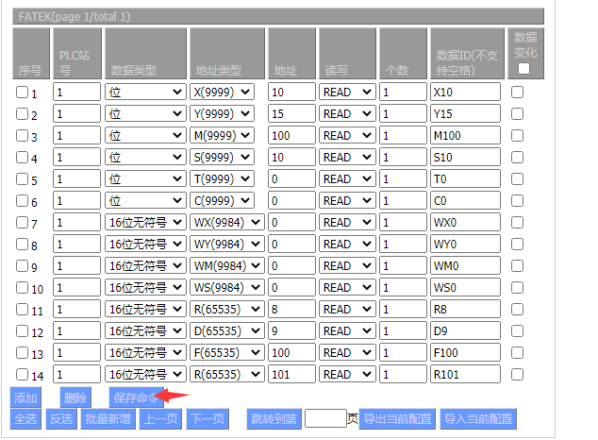
Task: Click 导入当前配置 import configuration button
Action: tap(478, 419)
